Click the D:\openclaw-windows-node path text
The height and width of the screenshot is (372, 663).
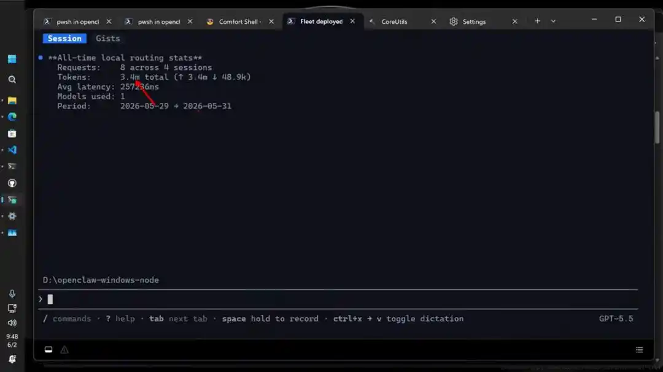(x=101, y=280)
